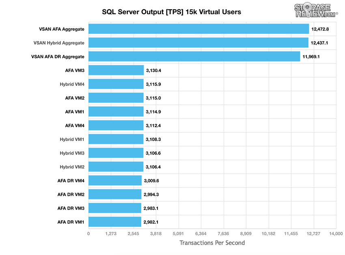Select the x-axis tick label '14,000'
This screenshot has height=255, width=345.
point(336,234)
